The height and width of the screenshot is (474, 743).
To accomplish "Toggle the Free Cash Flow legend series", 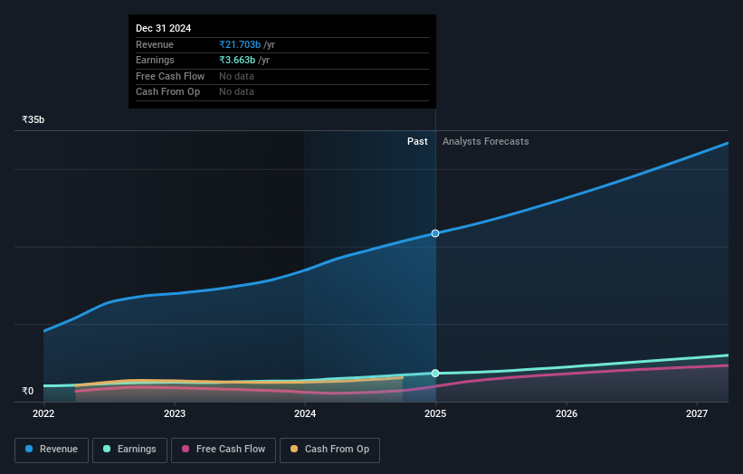I will [224, 450].
